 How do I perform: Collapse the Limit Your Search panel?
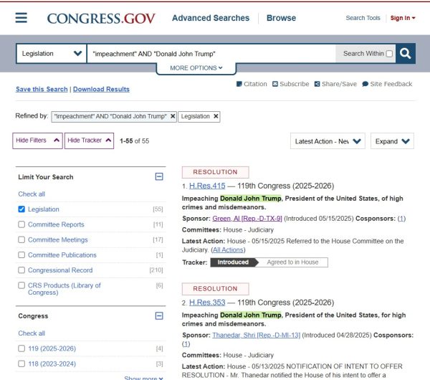159,176
